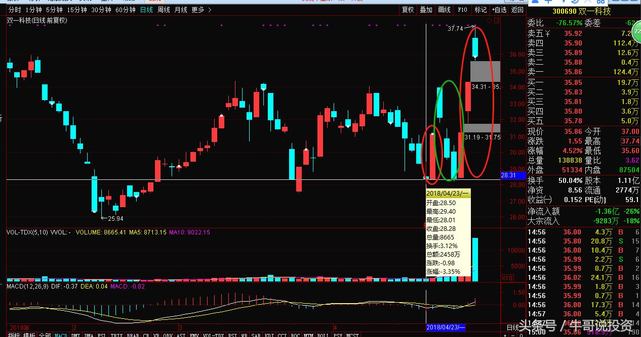Open the 模板 template tab
The image size is (641, 337).
(x=29, y=334)
